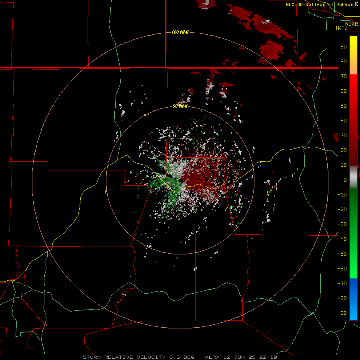Screen dimensions: 360x360
Task: Click the -40 value on velocity scale
Action: pyautogui.click(x=342, y=239)
